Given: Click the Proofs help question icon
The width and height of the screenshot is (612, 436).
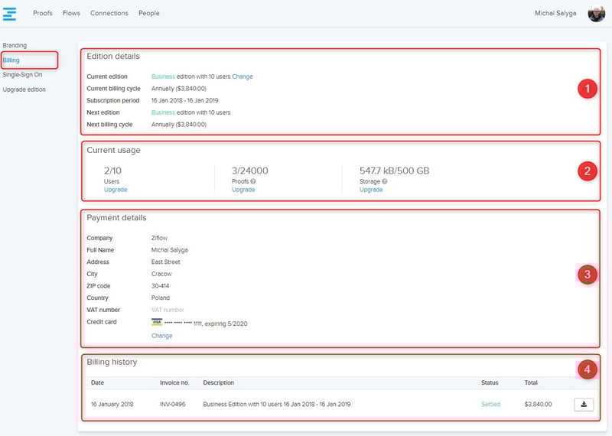Looking at the screenshot, I should point(252,181).
